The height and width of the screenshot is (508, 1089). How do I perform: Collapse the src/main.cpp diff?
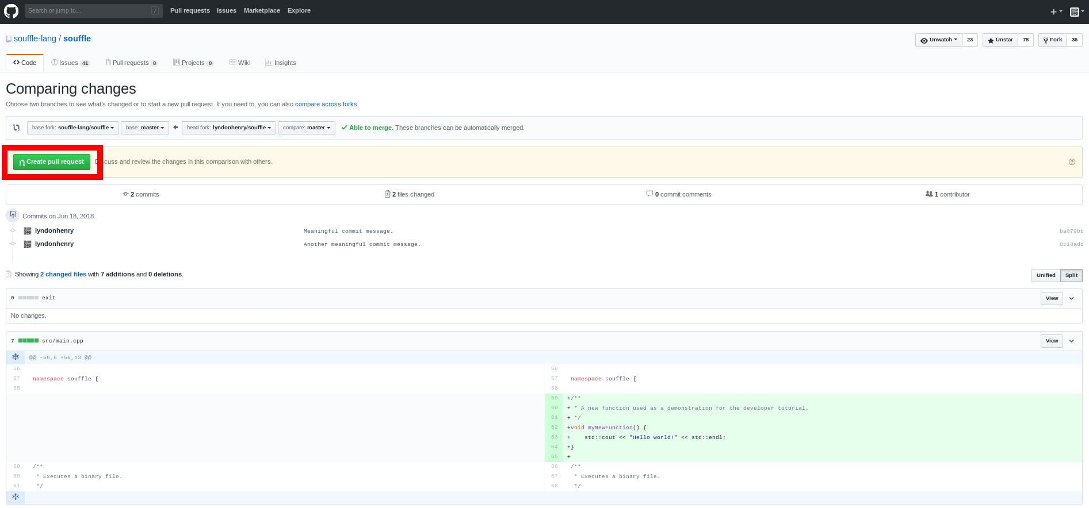(x=1072, y=341)
